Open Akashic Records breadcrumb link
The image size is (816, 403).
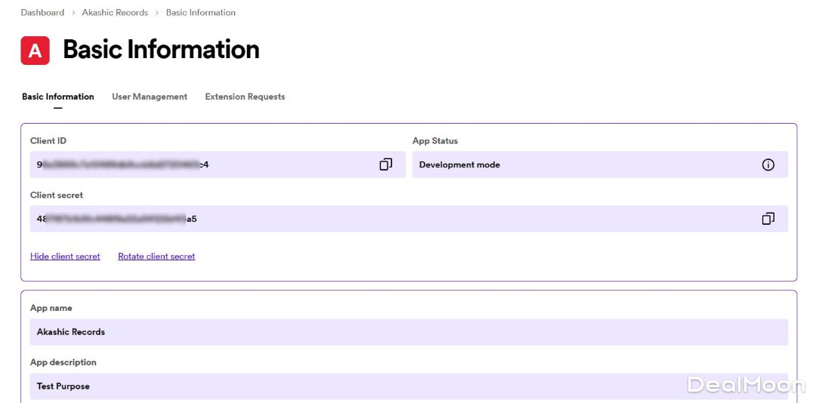[115, 13]
